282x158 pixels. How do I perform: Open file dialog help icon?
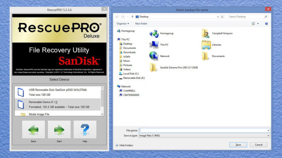point(266,23)
